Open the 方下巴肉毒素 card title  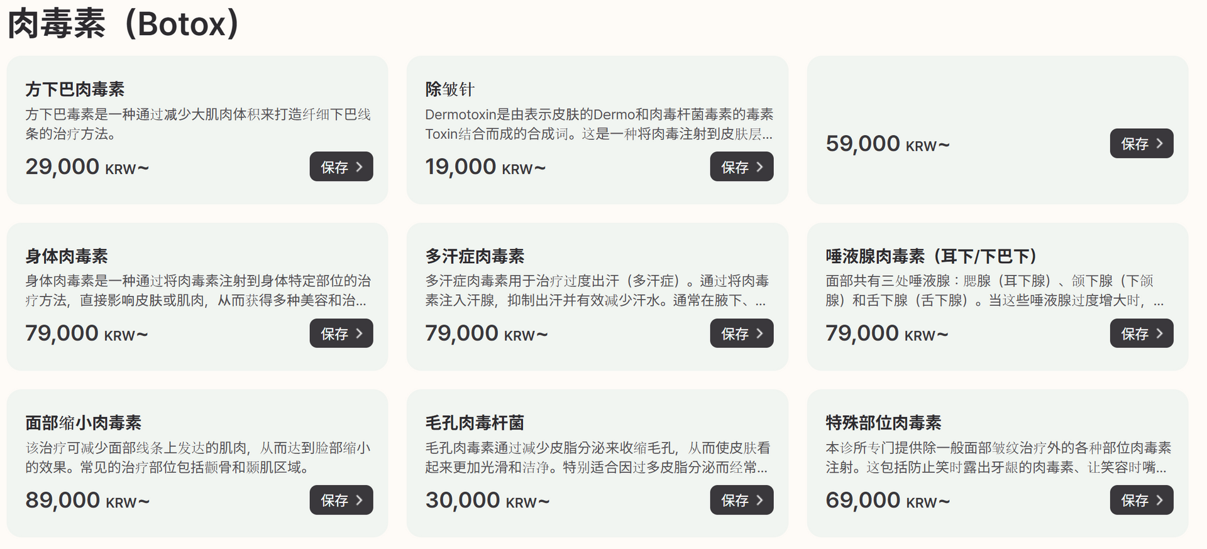click(75, 89)
